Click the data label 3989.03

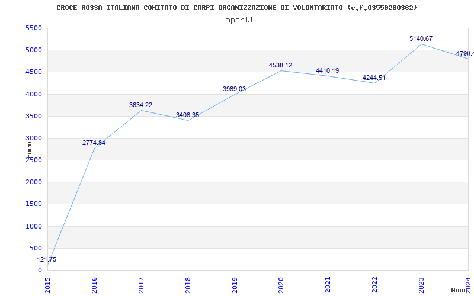[x=234, y=89]
